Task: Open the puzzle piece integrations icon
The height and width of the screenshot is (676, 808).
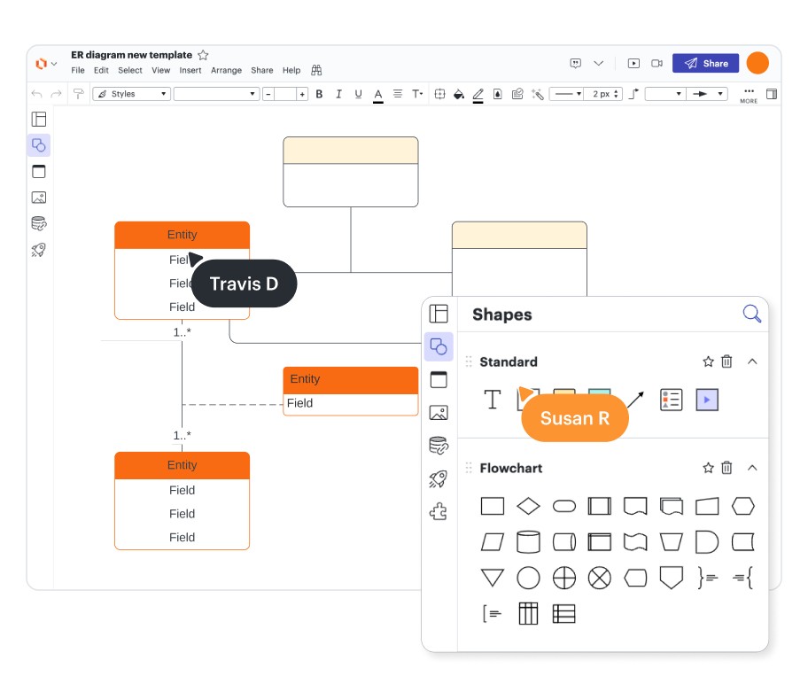Action: 438,512
